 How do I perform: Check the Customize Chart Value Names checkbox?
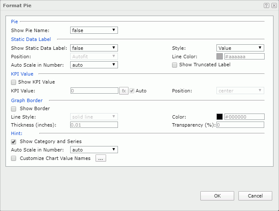14,158
